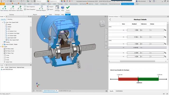
Task: Click the Add Offset tool
Action: point(20,8)
